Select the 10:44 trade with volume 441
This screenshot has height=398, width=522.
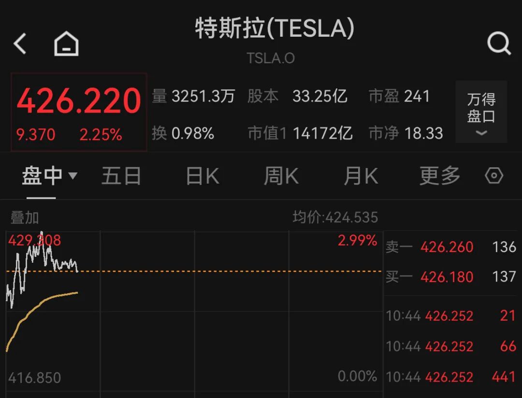pos(450,377)
